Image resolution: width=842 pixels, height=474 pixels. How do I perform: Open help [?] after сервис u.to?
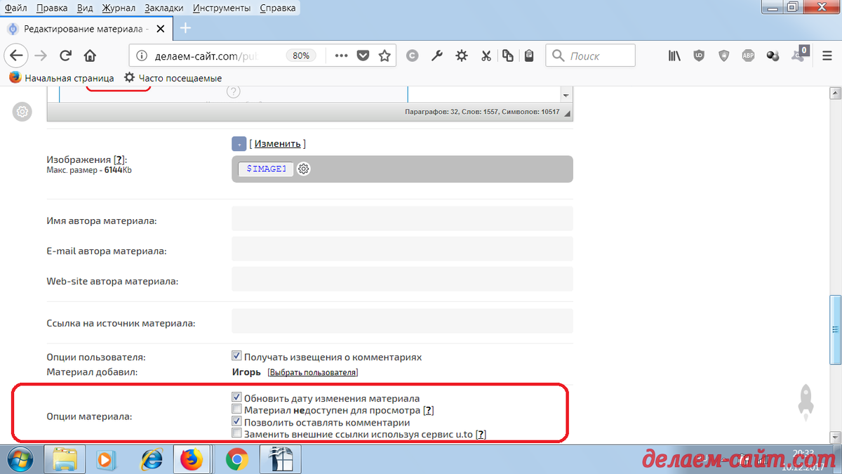(481, 435)
